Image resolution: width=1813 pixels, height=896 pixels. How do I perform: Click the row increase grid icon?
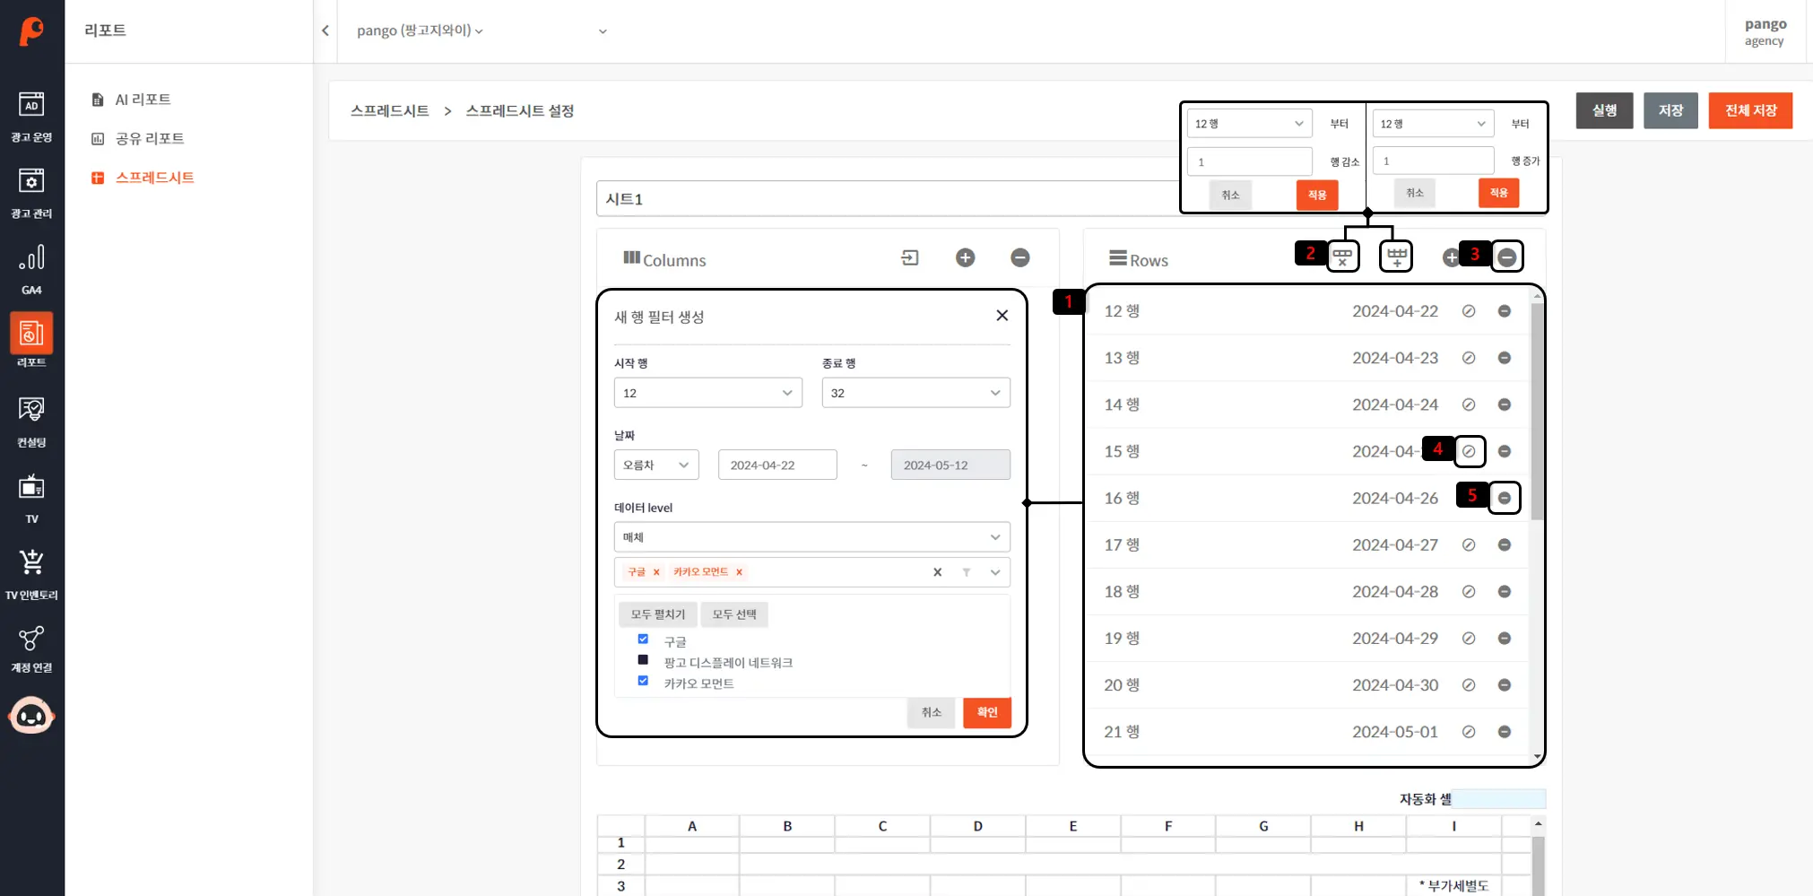click(1396, 257)
